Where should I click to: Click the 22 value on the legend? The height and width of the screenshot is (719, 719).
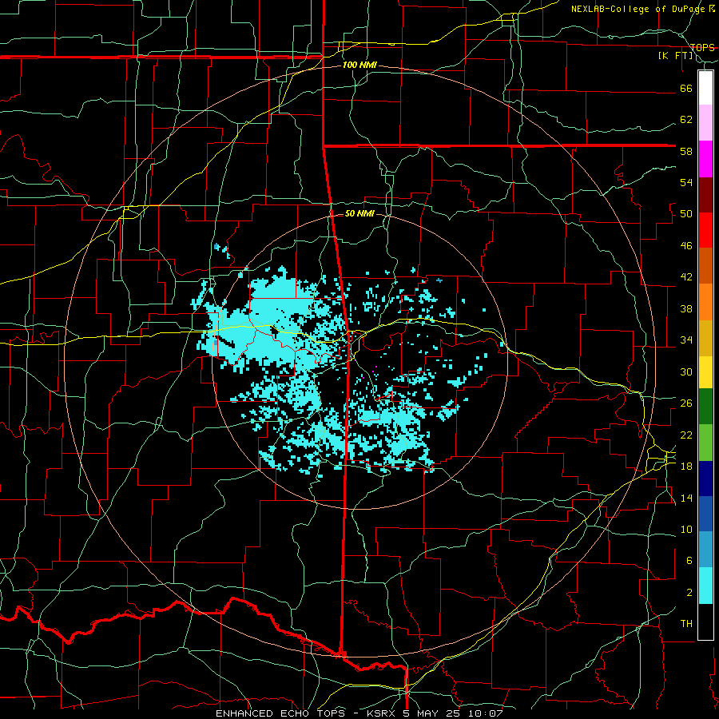(686, 435)
